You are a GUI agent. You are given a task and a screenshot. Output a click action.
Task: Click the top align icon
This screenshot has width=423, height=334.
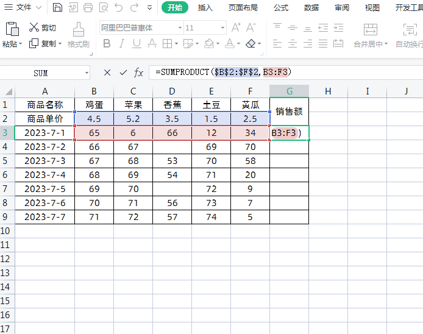click(x=277, y=27)
